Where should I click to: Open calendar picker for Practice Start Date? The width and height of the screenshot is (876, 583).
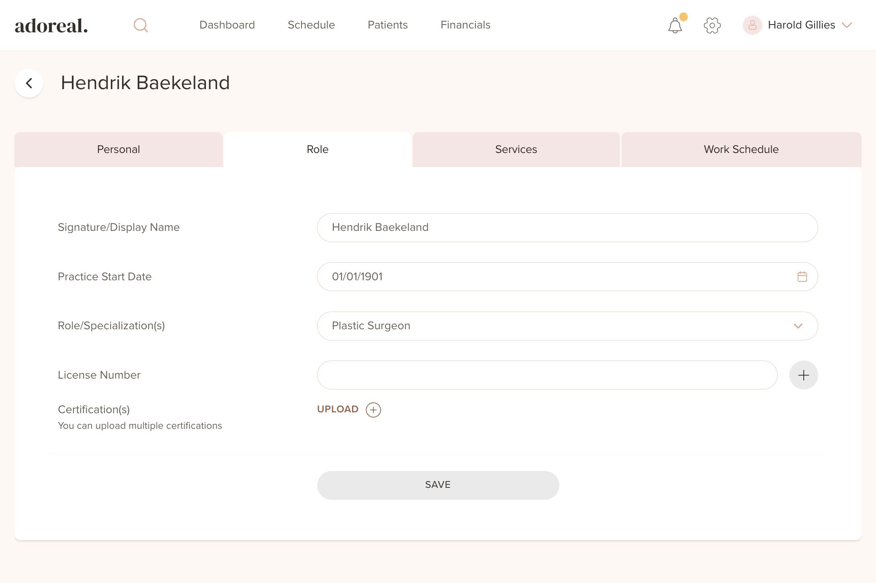(802, 277)
